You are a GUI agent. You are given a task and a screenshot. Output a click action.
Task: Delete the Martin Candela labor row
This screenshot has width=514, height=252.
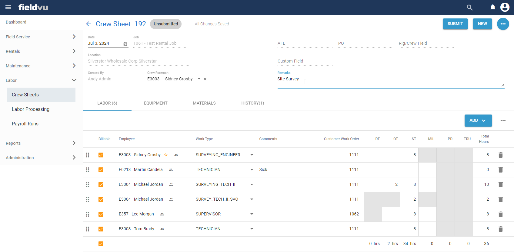click(500, 170)
